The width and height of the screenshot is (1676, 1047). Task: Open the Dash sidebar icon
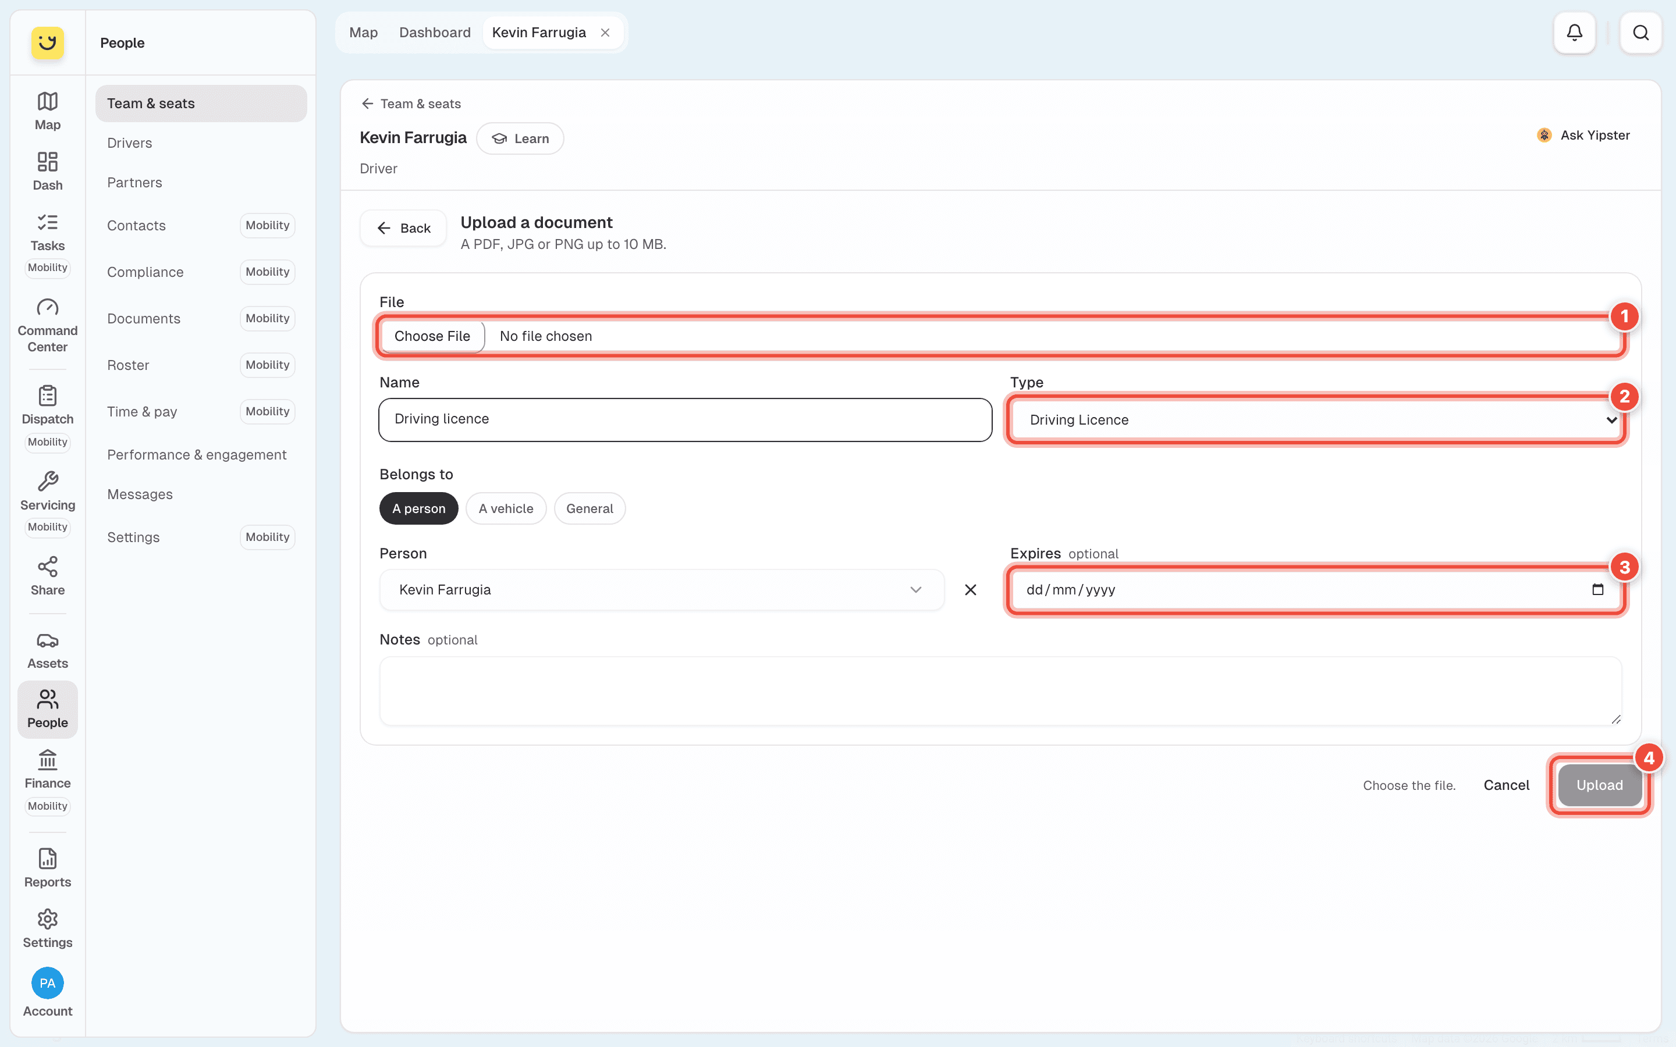pyautogui.click(x=47, y=171)
